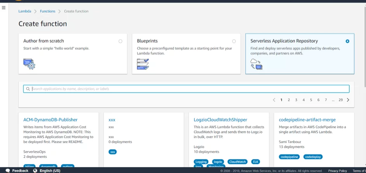Focus the search applications input field
The height and width of the screenshot is (173, 366).
point(186,89)
